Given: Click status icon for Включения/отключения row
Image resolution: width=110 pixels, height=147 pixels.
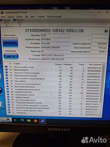Looking at the screenshot, I should tap(8, 86).
